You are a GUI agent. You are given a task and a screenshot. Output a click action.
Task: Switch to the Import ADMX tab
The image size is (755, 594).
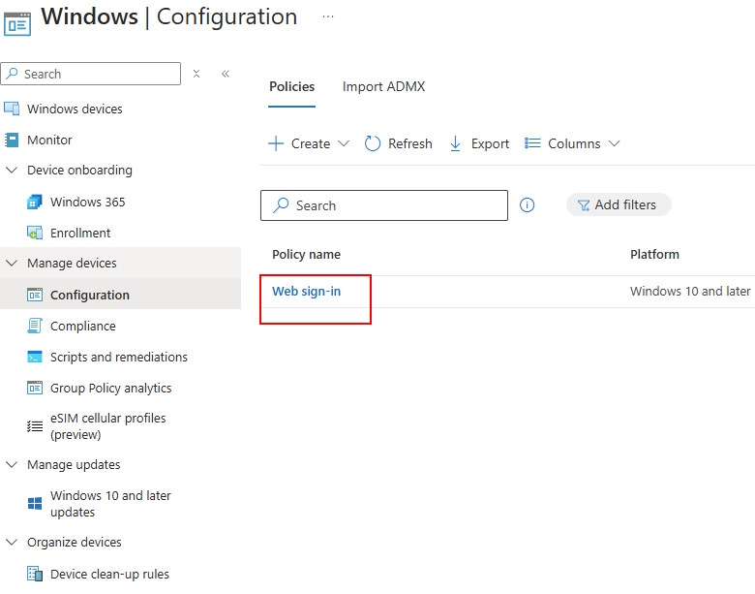[x=383, y=87]
